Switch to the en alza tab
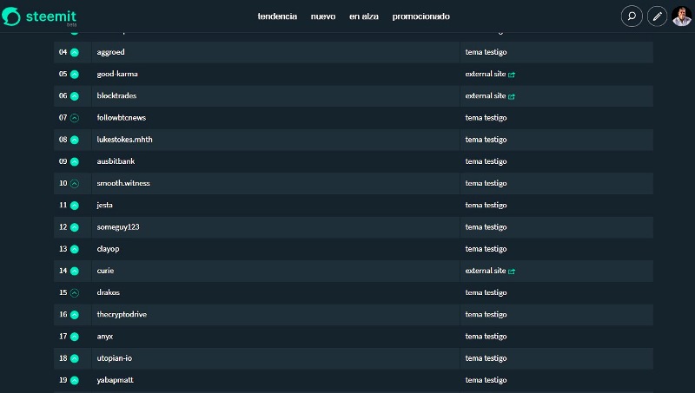This screenshot has width=695, height=393. coord(364,16)
